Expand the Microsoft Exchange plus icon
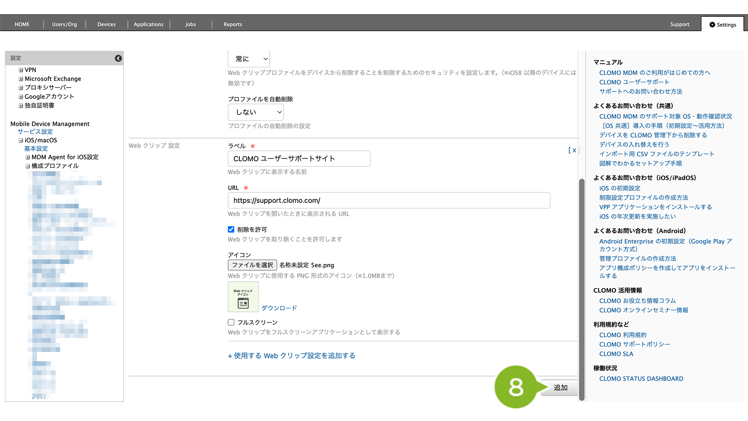Image resolution: width=748 pixels, height=421 pixels. pos(21,79)
